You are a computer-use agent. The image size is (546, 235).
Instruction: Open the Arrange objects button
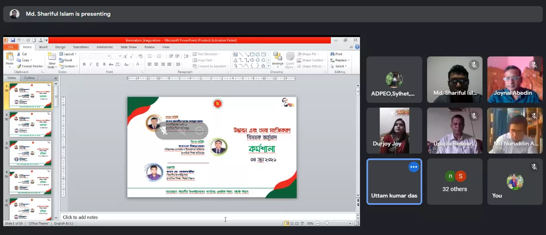(x=278, y=60)
